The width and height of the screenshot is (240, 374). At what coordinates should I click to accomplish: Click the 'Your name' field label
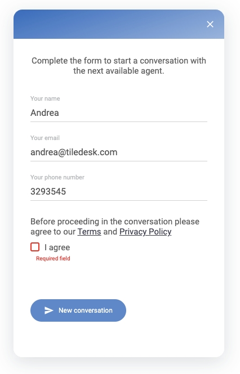click(45, 98)
